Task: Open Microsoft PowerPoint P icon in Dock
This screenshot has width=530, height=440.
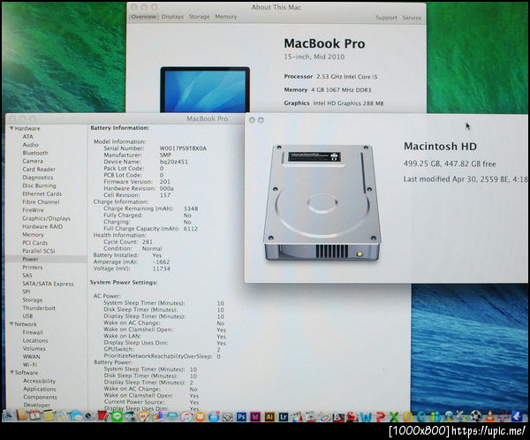Action: tap(381, 417)
